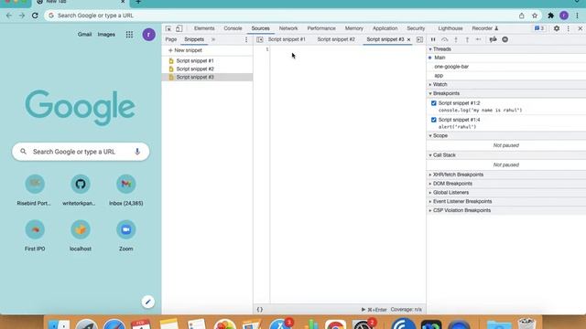Open the Script snippet #2 editor tab

click(336, 39)
